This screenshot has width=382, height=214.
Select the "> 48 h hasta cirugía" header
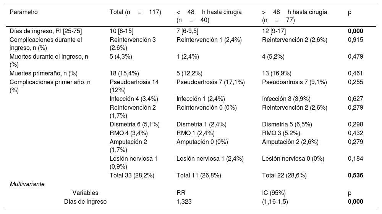click(295, 15)
